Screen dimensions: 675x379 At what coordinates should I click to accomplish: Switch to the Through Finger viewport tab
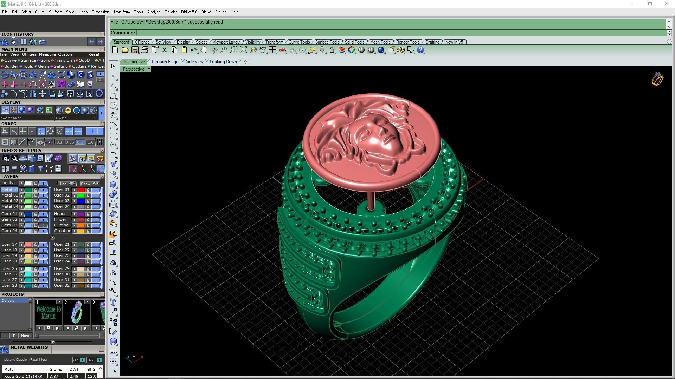pos(165,62)
